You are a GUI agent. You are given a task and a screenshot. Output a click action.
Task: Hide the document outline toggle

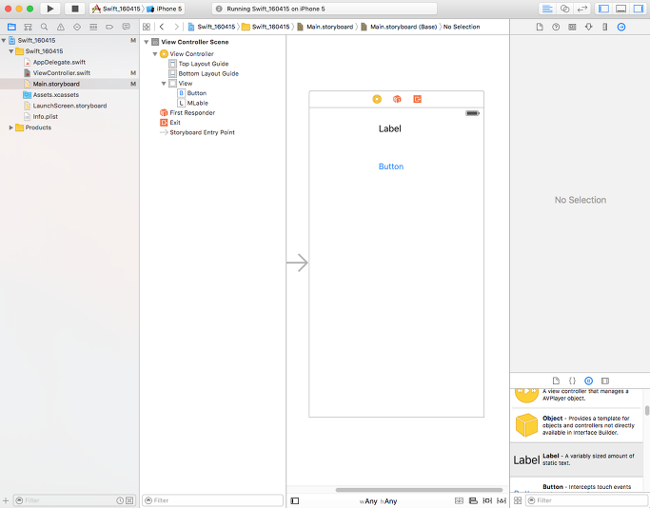[295, 501]
